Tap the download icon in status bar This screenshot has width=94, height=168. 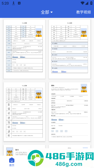point(13,3)
